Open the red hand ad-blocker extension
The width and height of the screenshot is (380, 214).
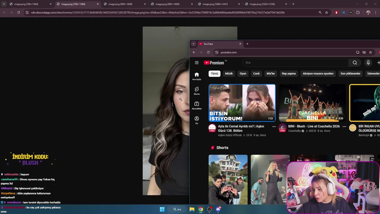click(336, 12)
